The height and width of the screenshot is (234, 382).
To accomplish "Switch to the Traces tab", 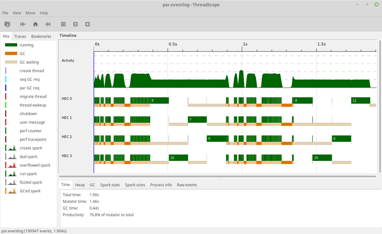I will click(20, 36).
